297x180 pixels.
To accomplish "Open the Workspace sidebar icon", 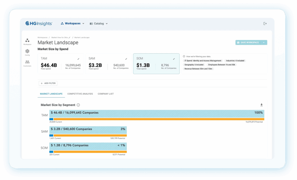I will [x=27, y=41].
